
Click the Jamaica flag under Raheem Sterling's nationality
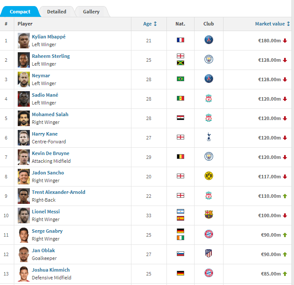[x=180, y=63]
